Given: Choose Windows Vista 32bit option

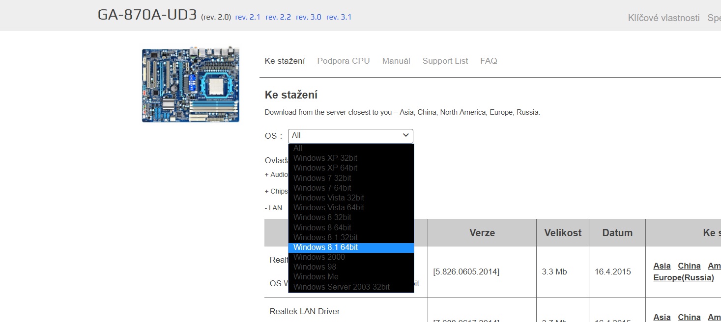Looking at the screenshot, I should pos(351,198).
